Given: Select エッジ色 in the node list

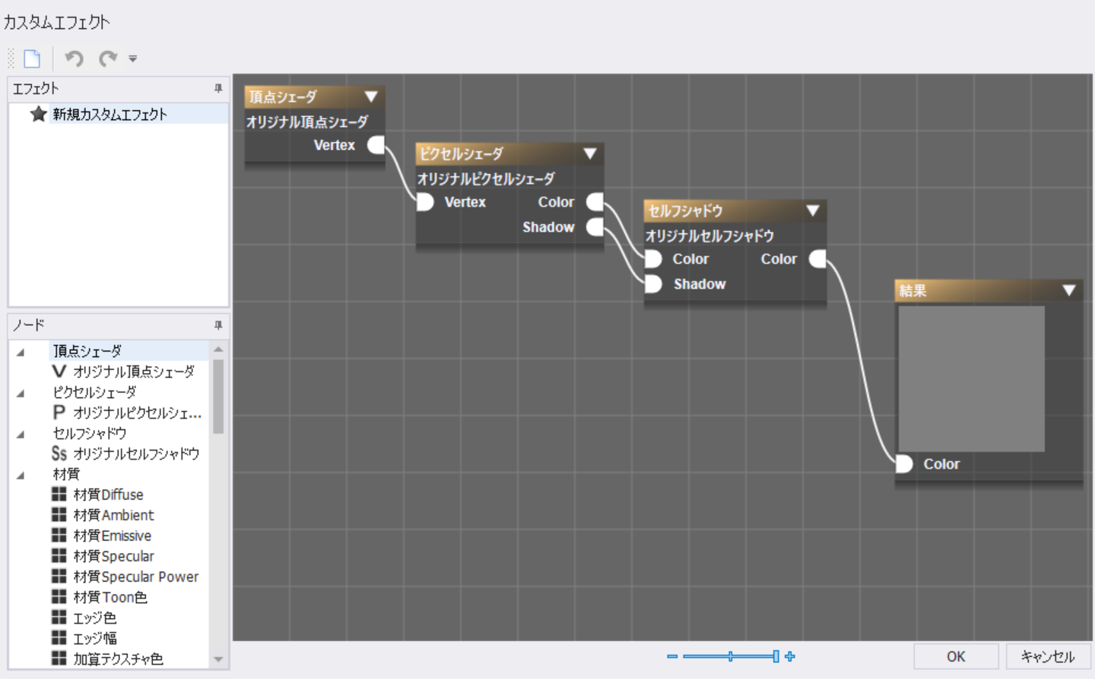Looking at the screenshot, I should tap(95, 617).
